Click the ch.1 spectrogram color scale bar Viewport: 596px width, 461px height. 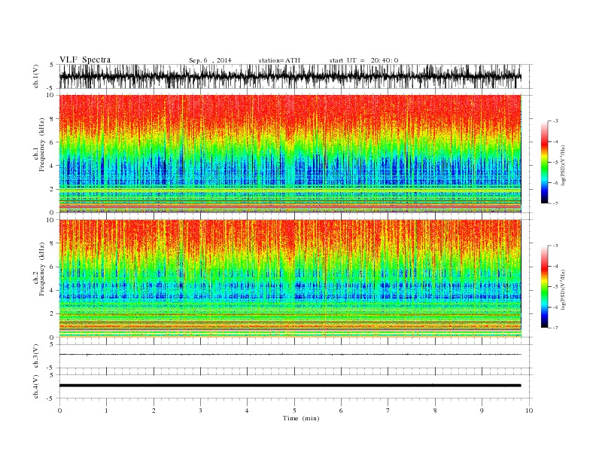(x=544, y=163)
